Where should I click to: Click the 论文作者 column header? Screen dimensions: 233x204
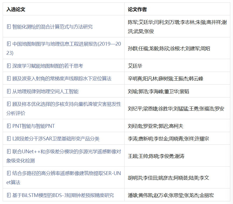pyautogui.click(x=137, y=9)
